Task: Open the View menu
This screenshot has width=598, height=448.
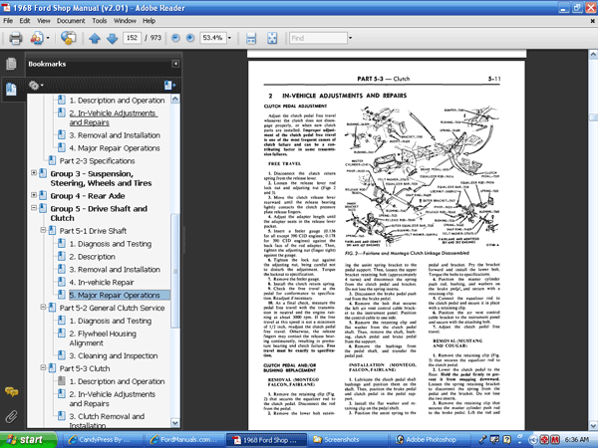Action: [x=44, y=21]
